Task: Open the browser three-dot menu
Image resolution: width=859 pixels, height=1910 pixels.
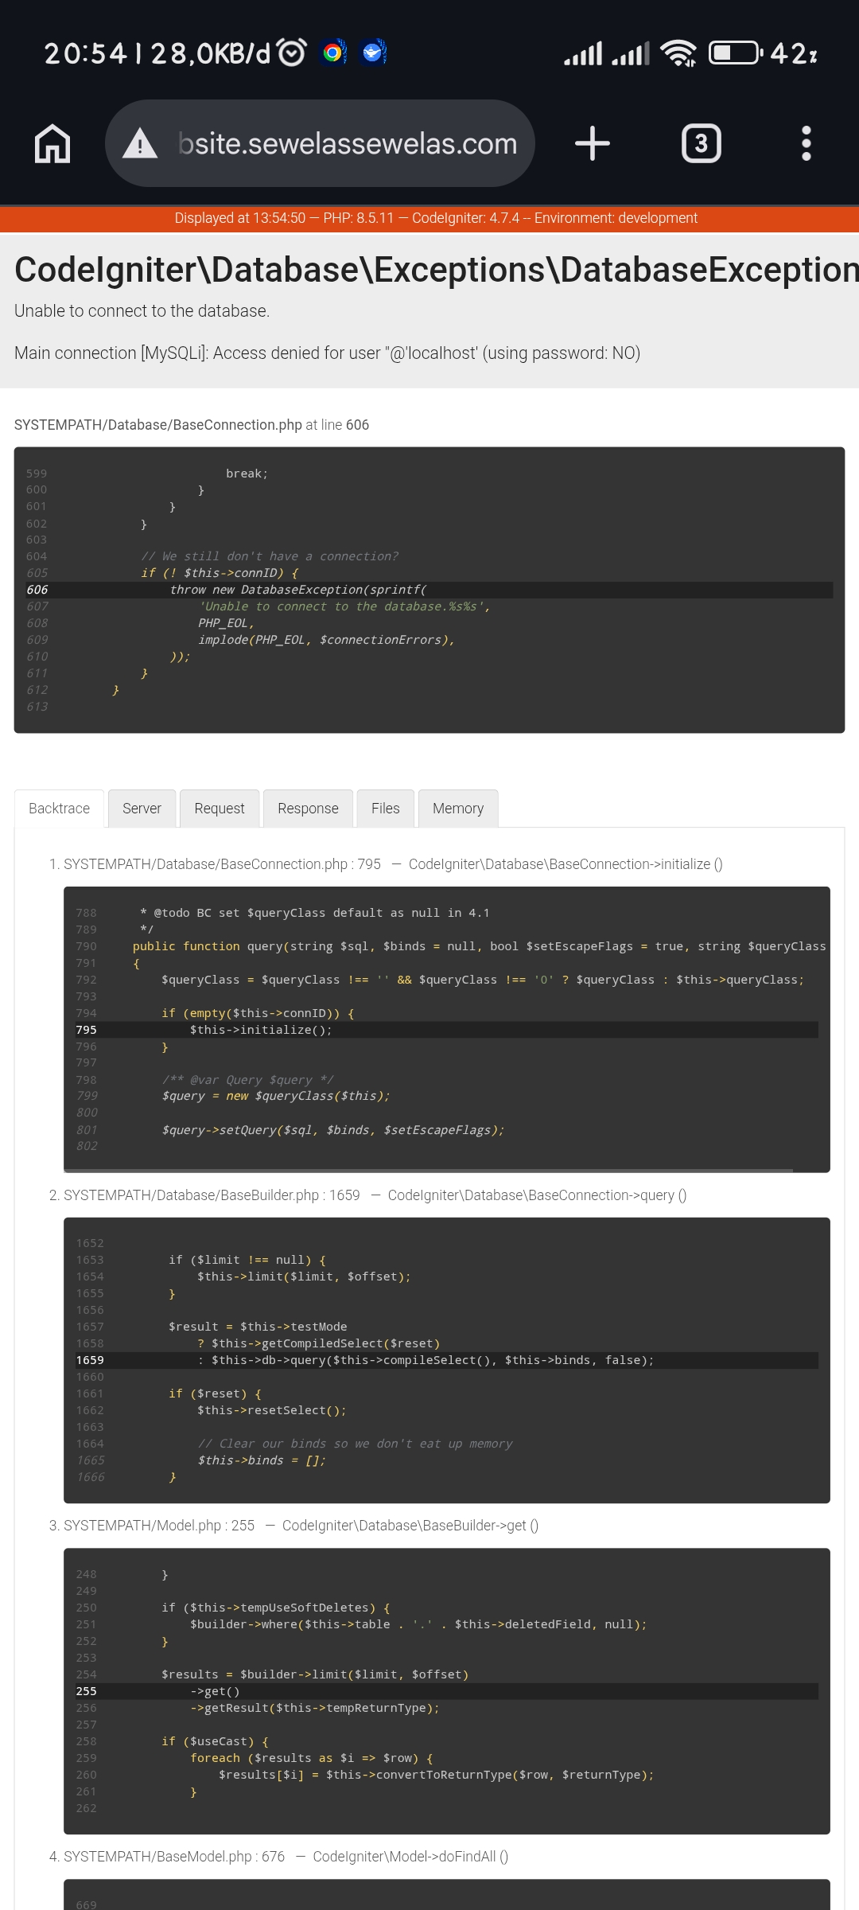Action: tap(807, 144)
